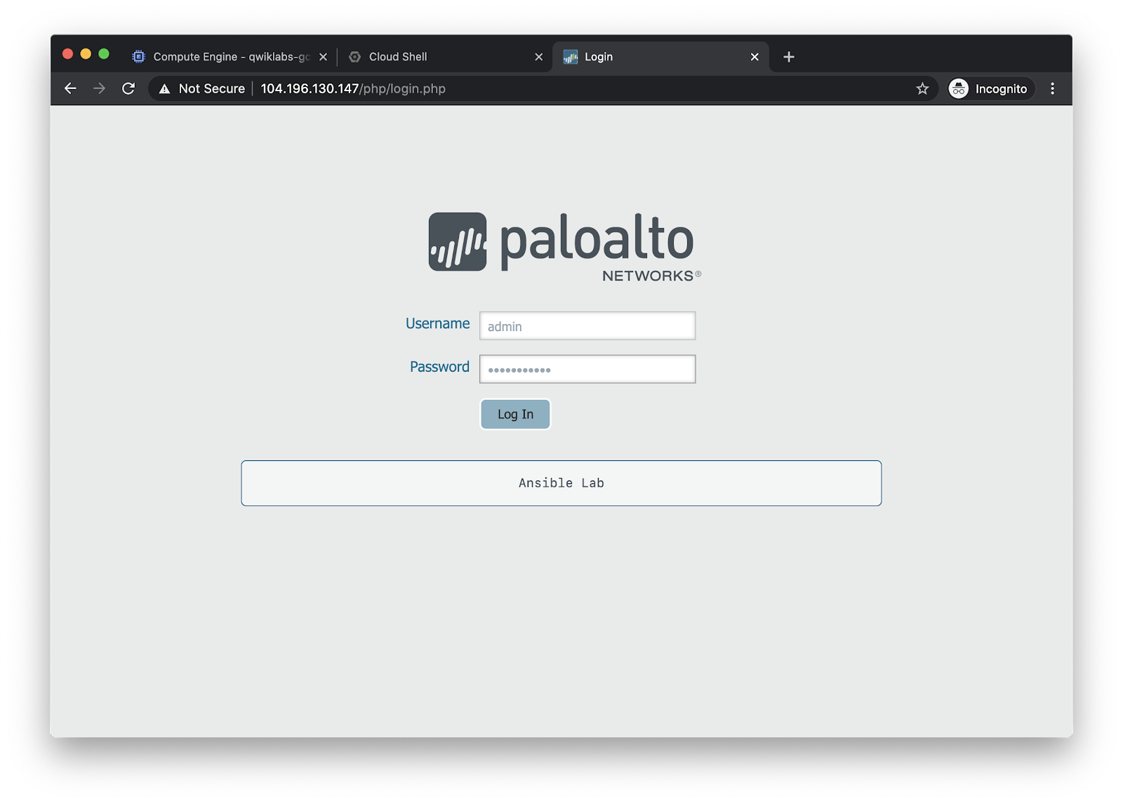Select the Login tab
1123x804 pixels.
pos(661,57)
